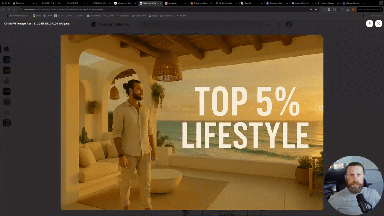Open the Chrome downloads icon

coord(348,9)
